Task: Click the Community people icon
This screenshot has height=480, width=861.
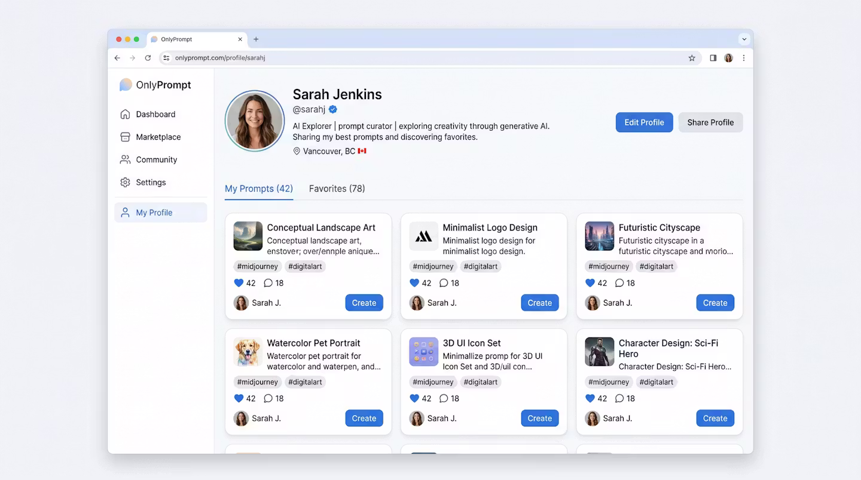Action: coord(125,159)
